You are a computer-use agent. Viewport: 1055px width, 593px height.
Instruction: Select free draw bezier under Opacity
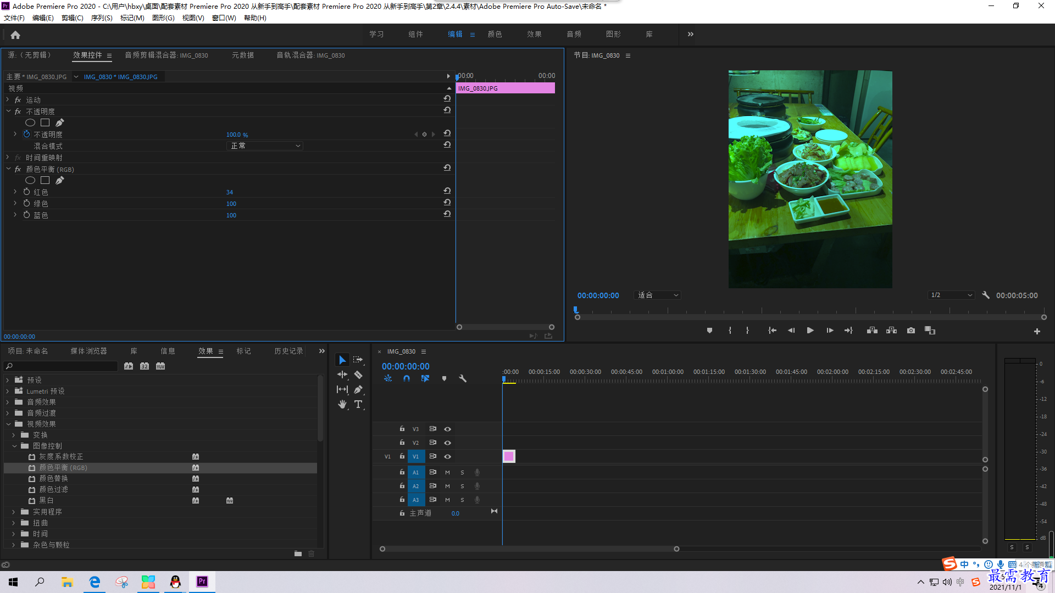pos(60,122)
